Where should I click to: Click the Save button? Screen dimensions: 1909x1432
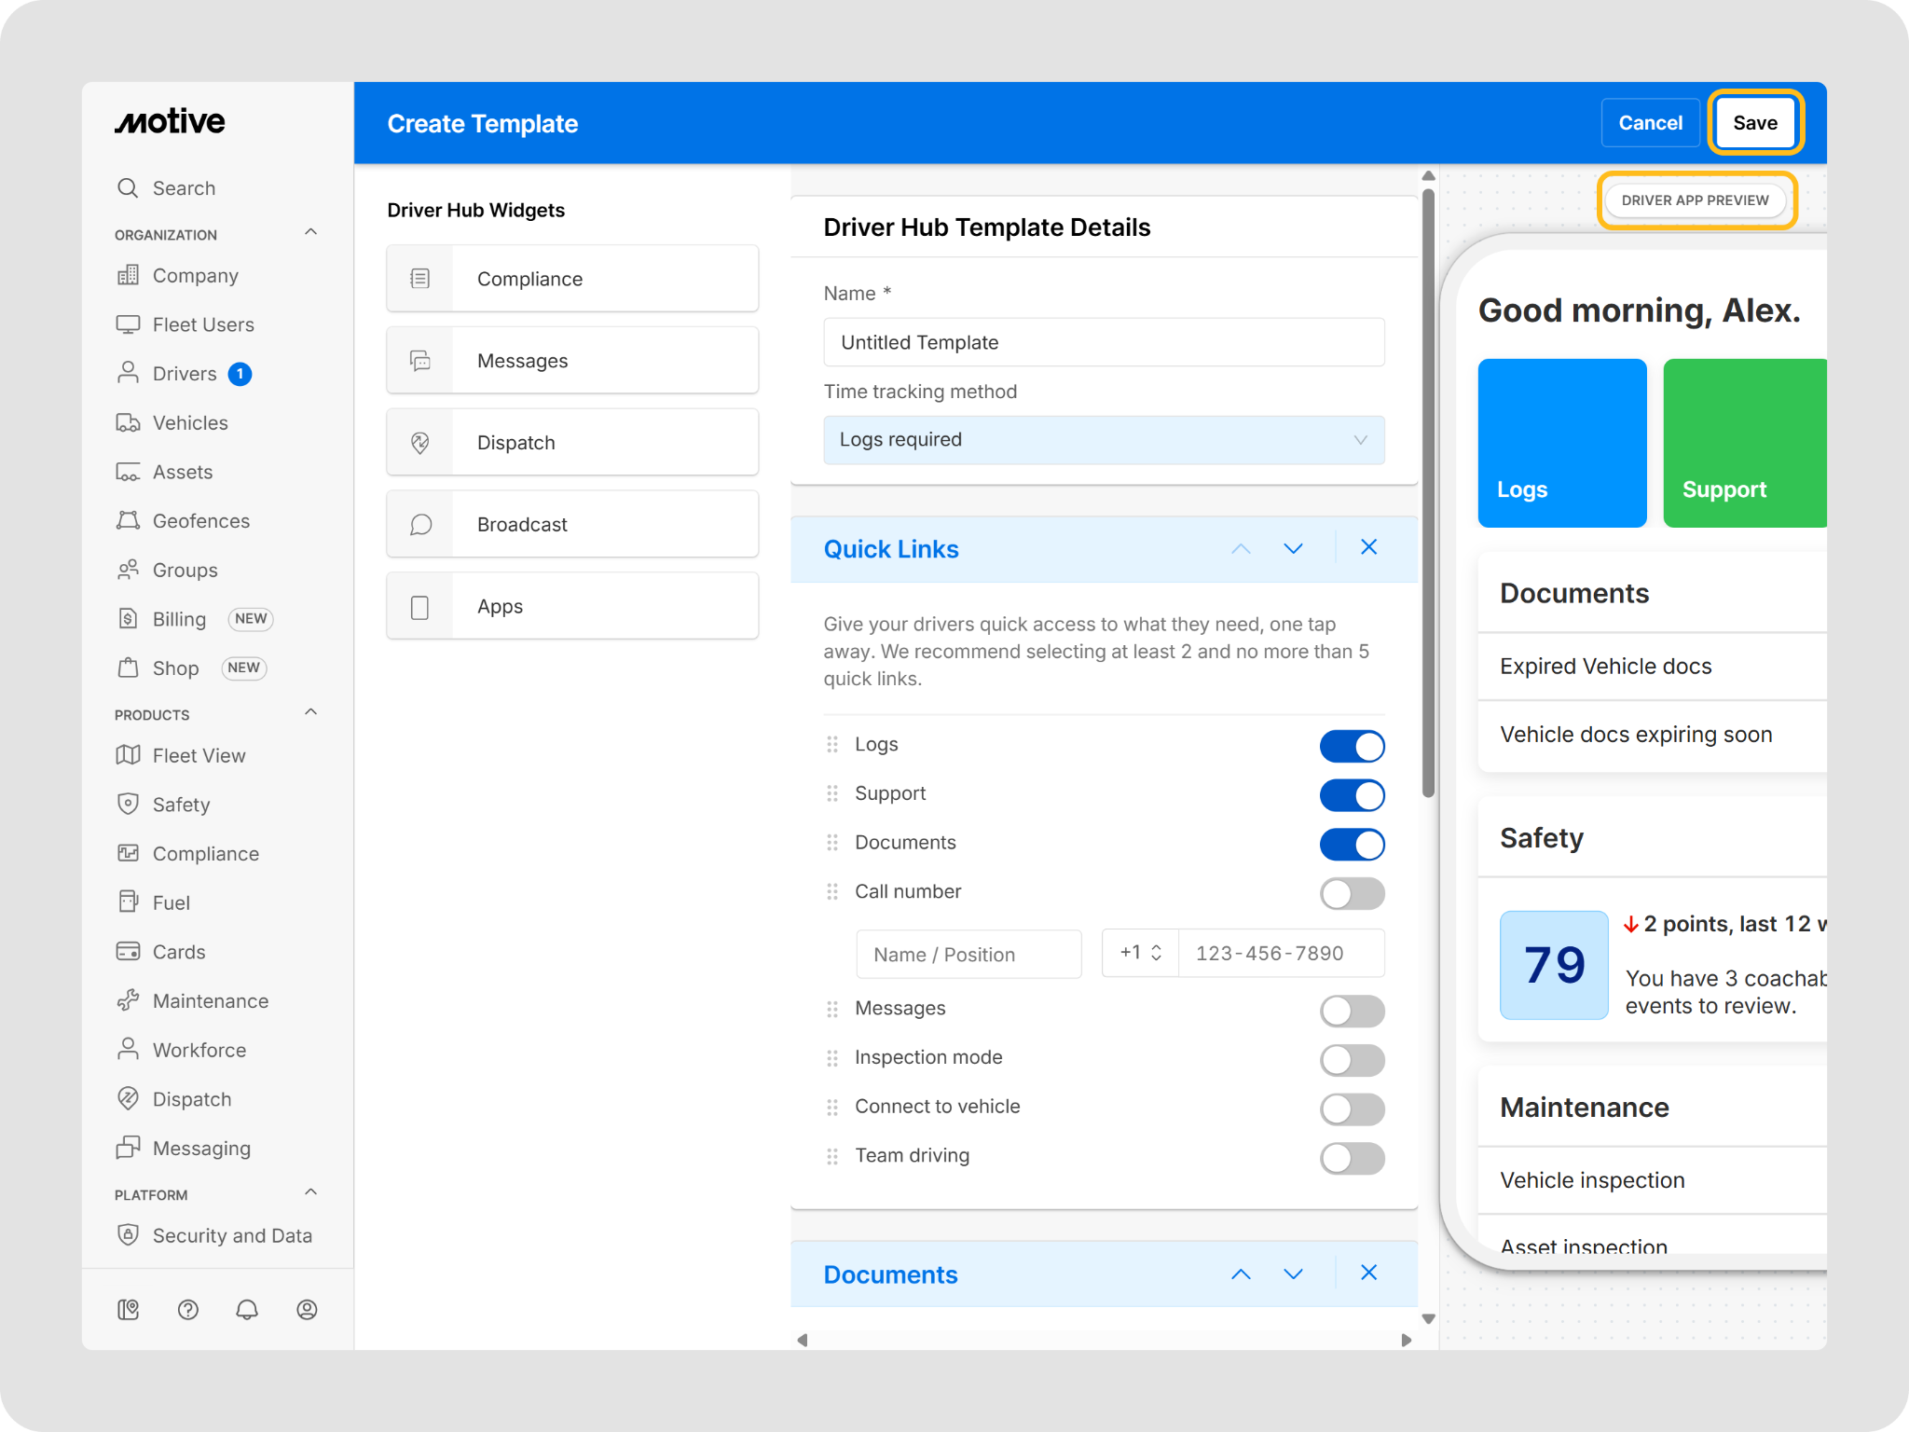click(1754, 122)
